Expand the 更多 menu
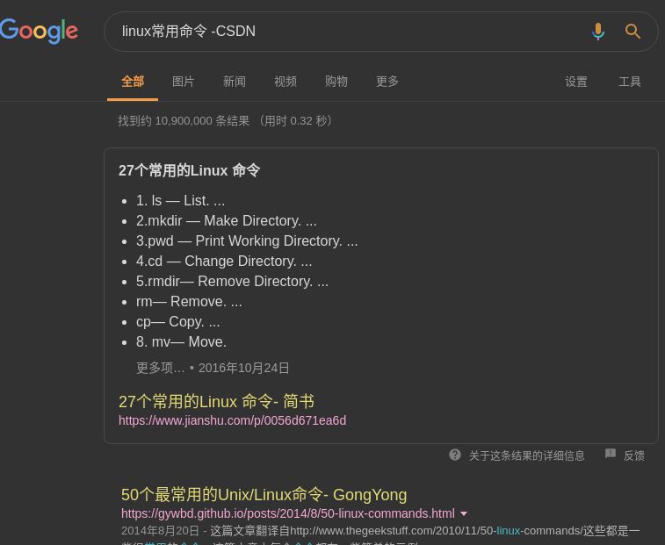665x545 pixels. (x=387, y=82)
